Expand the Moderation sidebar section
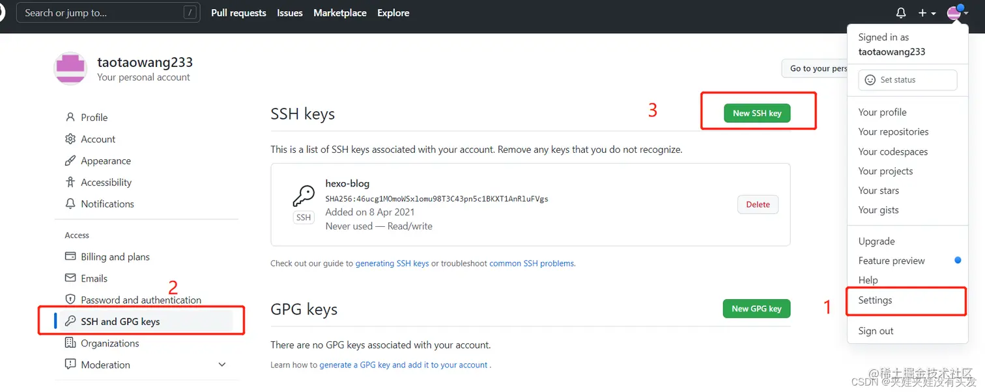This screenshot has height=392, width=985. 222,365
